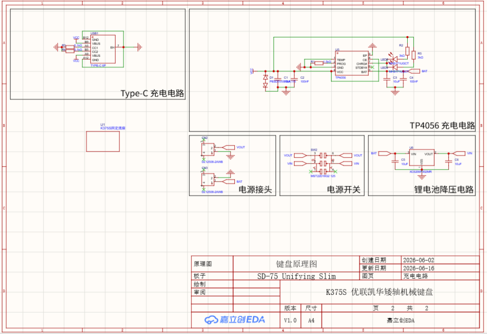Click the '原理图' label in title block
487x334 pixels.
(x=203, y=264)
